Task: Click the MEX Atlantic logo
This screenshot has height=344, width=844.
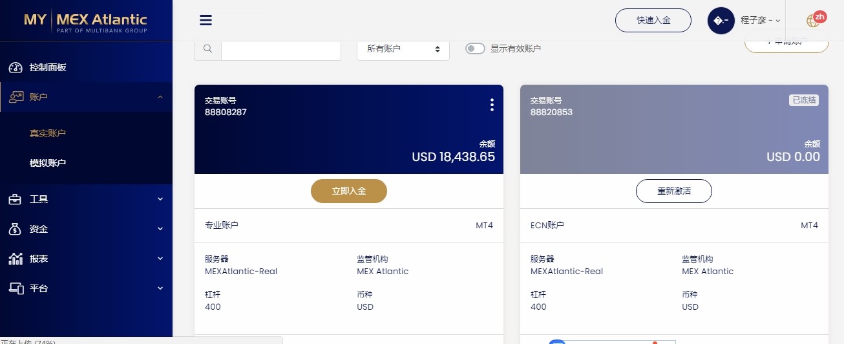Action: [85, 21]
